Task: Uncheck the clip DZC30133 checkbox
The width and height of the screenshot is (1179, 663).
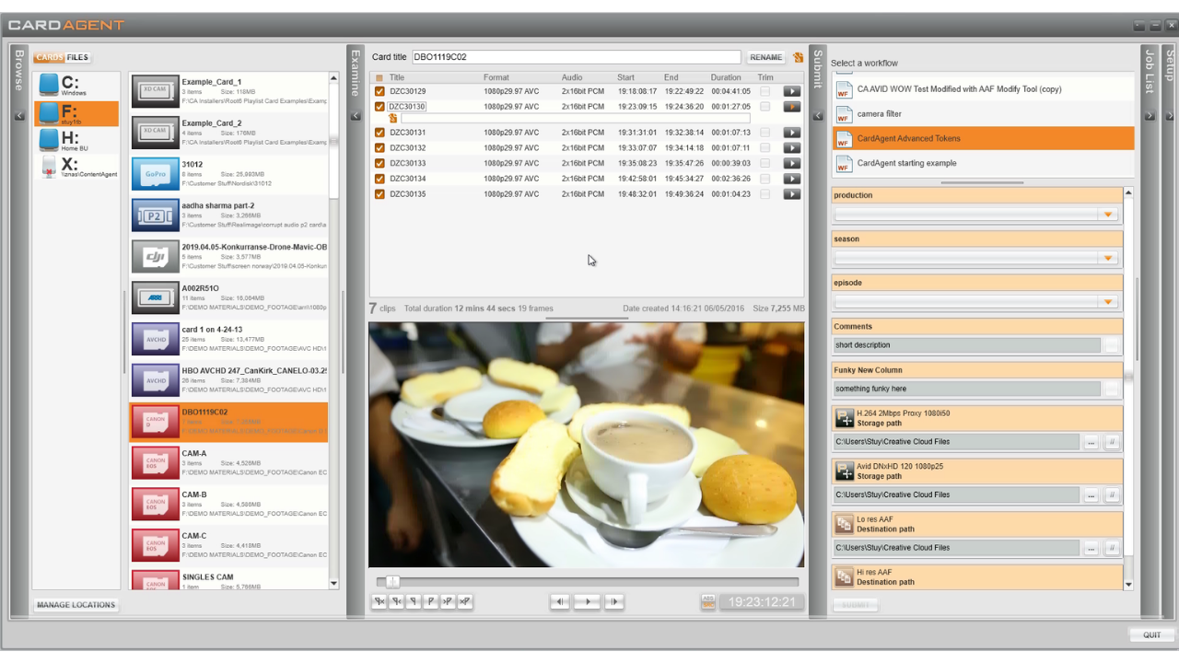Action: pos(379,163)
